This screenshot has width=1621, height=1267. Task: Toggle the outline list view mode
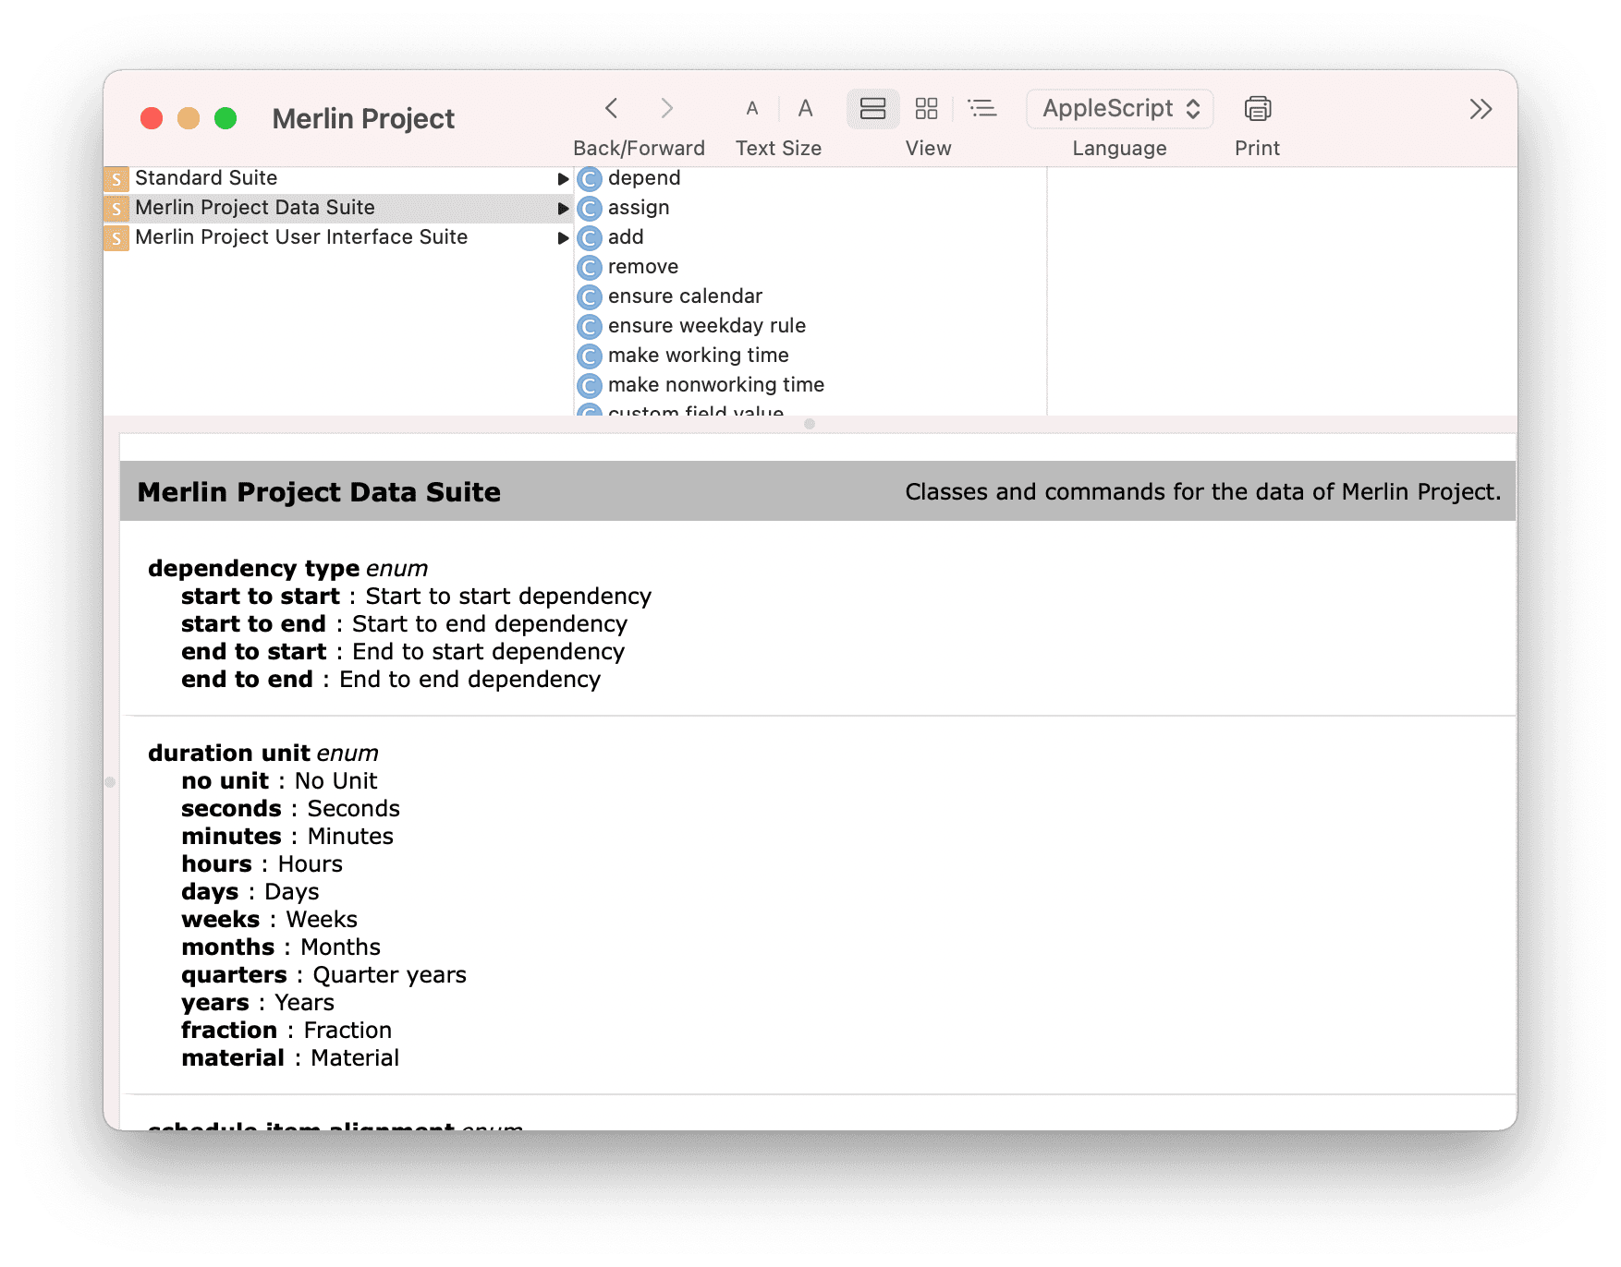(982, 108)
